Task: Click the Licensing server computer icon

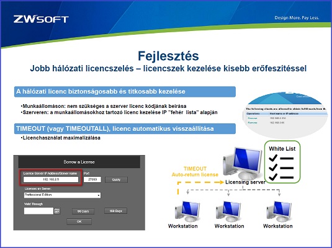Action: 243,163
